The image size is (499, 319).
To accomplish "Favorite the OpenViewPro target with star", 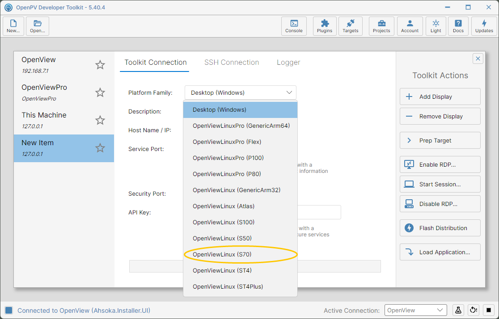I will tap(100, 92).
